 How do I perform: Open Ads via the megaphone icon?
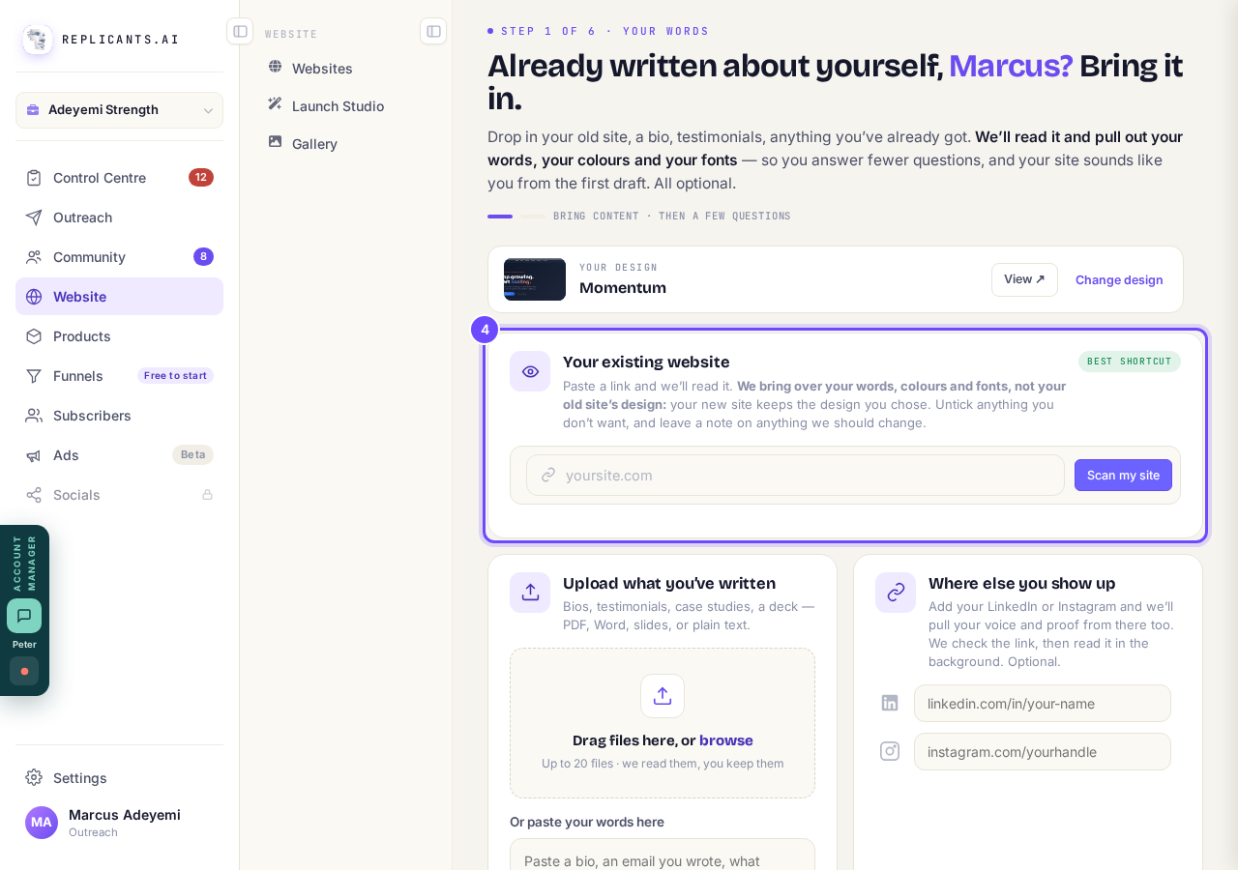point(34,455)
